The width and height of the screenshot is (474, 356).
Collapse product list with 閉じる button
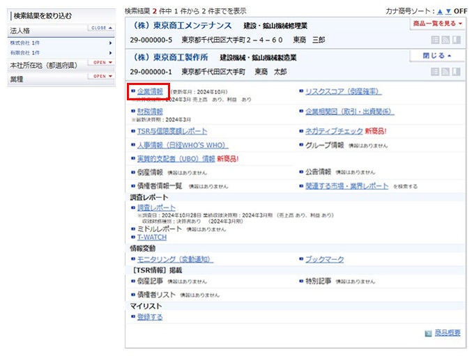pyautogui.click(x=437, y=56)
